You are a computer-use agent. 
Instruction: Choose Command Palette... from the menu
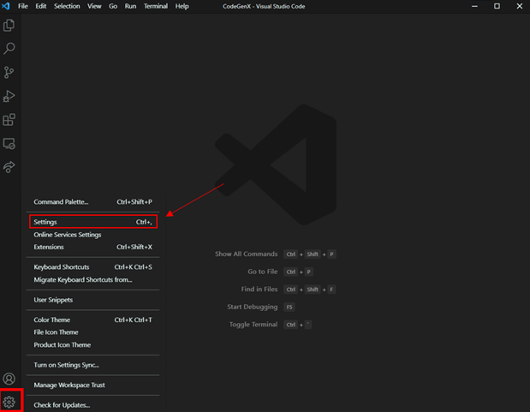point(93,202)
